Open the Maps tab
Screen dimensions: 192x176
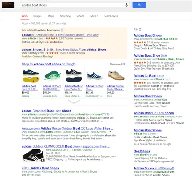(x=51, y=16)
